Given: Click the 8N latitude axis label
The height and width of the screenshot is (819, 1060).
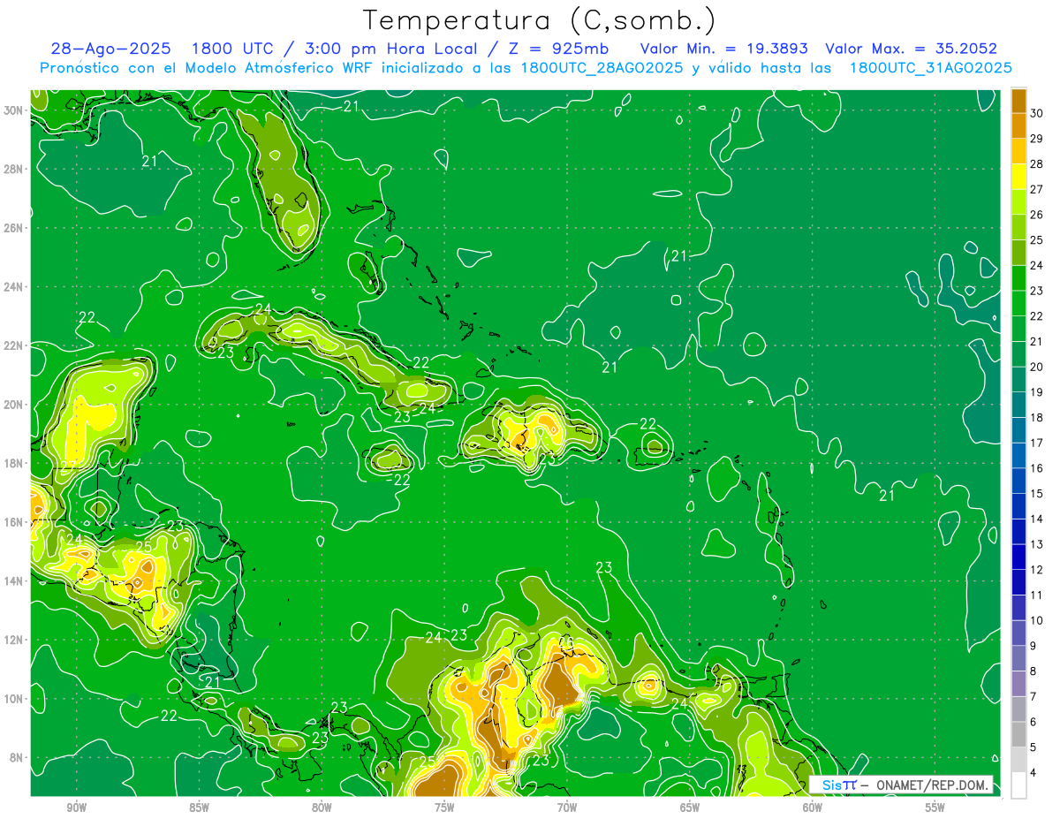Looking at the screenshot, I should point(16,757).
